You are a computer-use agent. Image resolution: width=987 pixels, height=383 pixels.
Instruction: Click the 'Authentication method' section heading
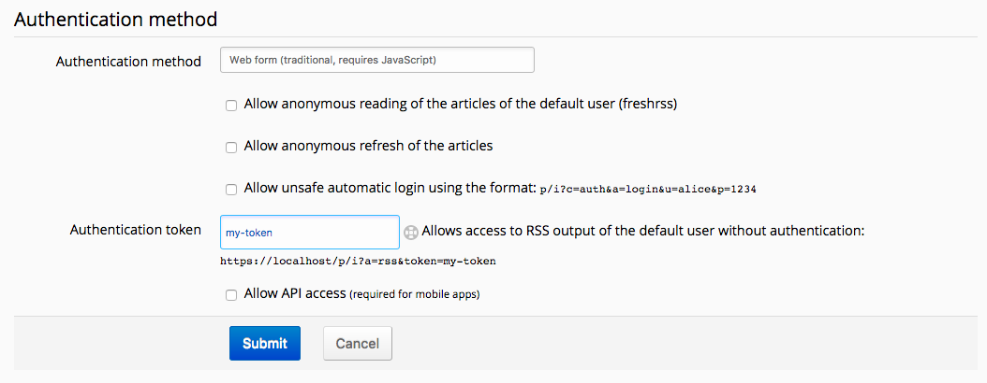pos(116,18)
